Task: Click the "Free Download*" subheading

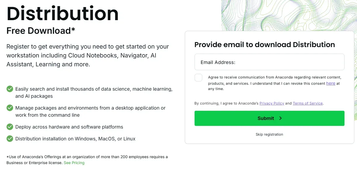Action: coord(41,31)
